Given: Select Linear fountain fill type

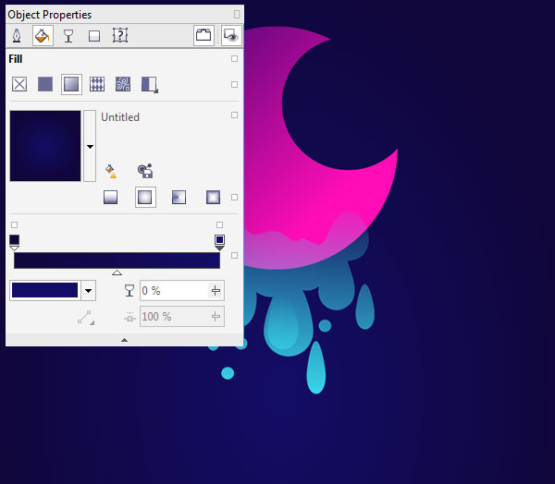Looking at the screenshot, I should click(110, 197).
